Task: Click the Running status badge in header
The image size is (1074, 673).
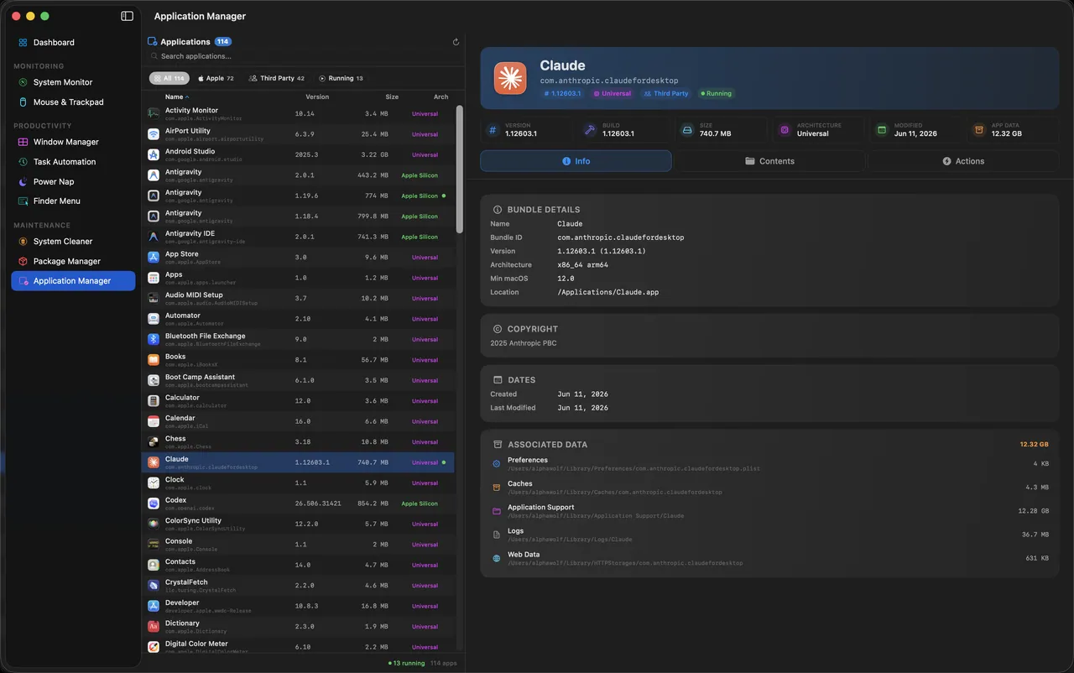Action: pyautogui.click(x=717, y=94)
